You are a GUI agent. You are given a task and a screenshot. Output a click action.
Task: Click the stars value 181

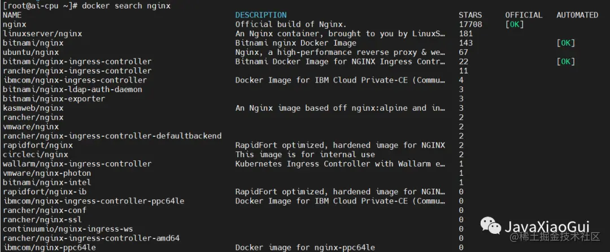[x=465, y=34]
